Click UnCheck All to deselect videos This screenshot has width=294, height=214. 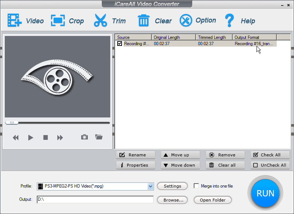(270, 165)
